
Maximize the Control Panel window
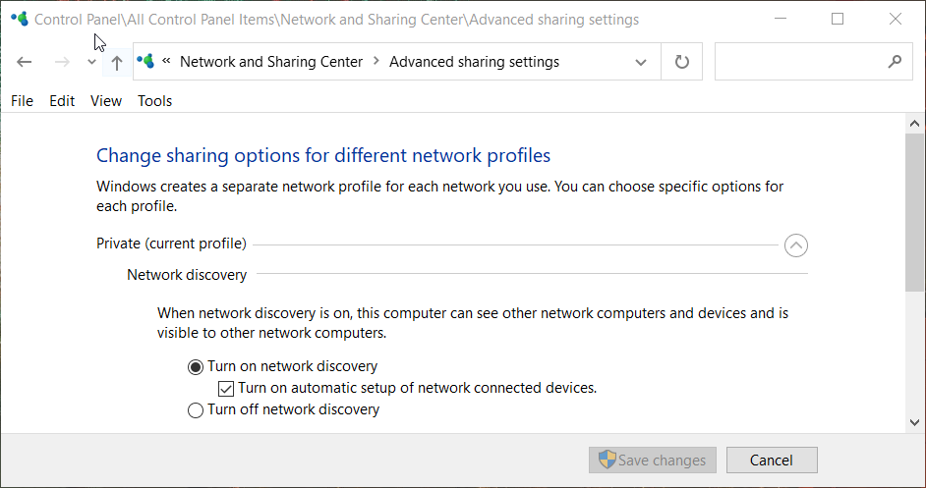coord(838,19)
